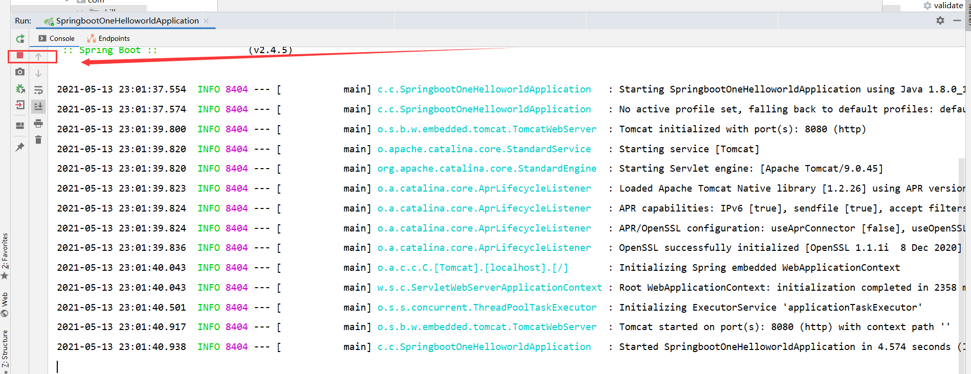Click the 'Starting Servlet engine' message
Image resolution: width=971 pixels, height=374 pixels.
[x=751, y=168]
